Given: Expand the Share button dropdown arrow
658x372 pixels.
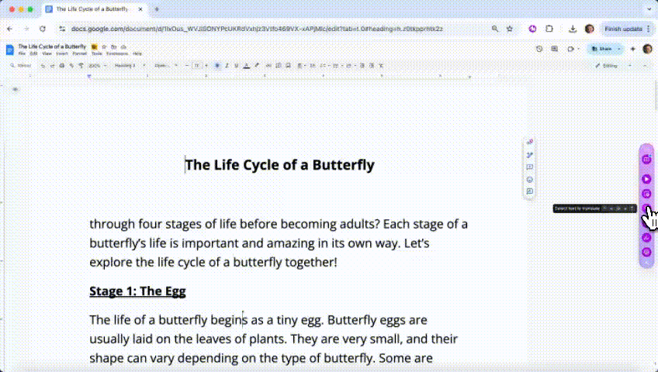Looking at the screenshot, I should coord(619,49).
